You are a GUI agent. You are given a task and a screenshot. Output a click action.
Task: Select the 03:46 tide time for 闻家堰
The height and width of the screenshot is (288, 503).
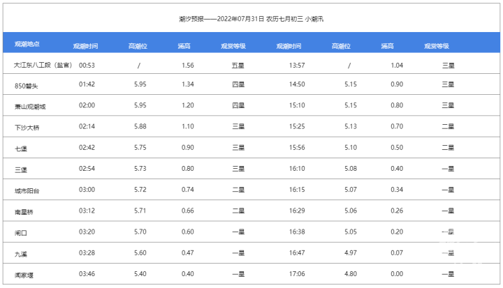pyautogui.click(x=87, y=273)
